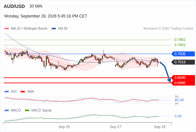This screenshot has width=196, height=132.
Task: Click the AUD/USD symbol title
Action: click(14, 6)
